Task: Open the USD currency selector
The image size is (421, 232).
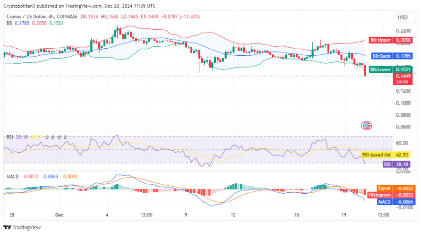Action: point(403,17)
